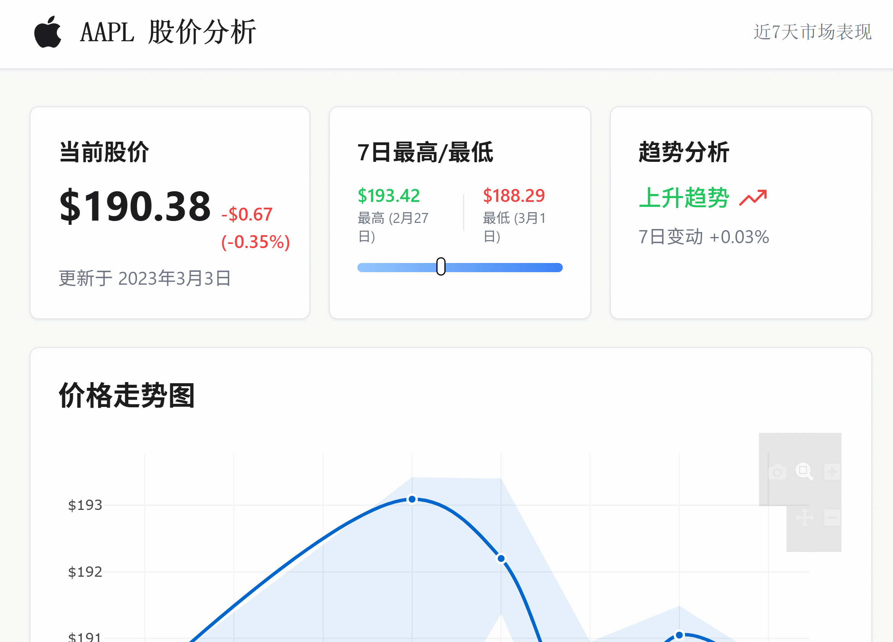Click the 近7天市场表现 header text
The width and height of the screenshot is (893, 642).
pos(812,32)
